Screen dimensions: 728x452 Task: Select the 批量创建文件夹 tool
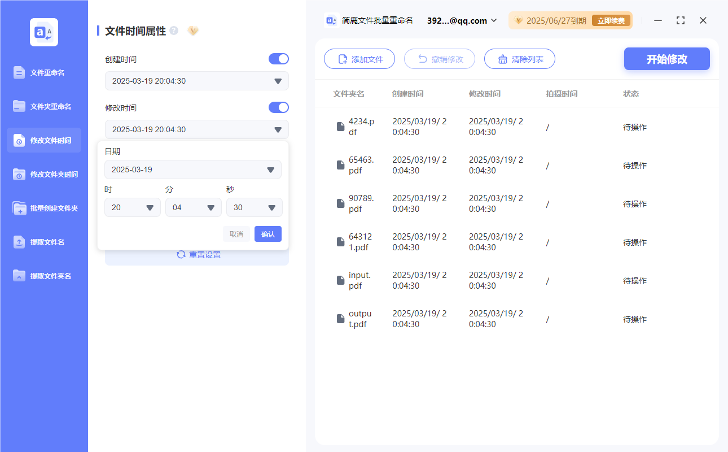pyautogui.click(x=43, y=208)
